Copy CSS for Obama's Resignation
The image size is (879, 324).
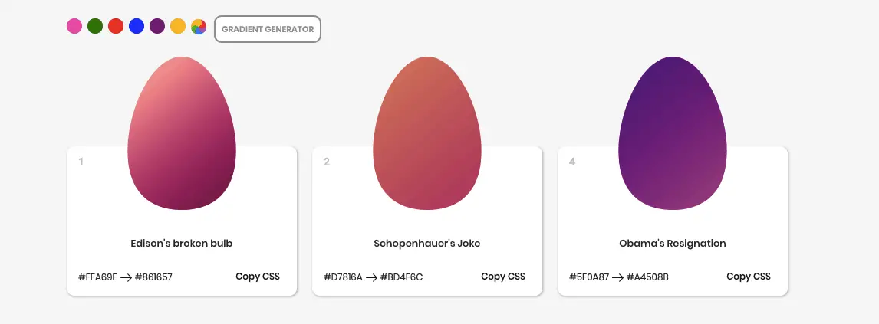[749, 277]
